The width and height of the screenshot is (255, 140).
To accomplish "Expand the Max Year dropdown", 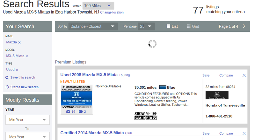I will [x=27, y=137].
